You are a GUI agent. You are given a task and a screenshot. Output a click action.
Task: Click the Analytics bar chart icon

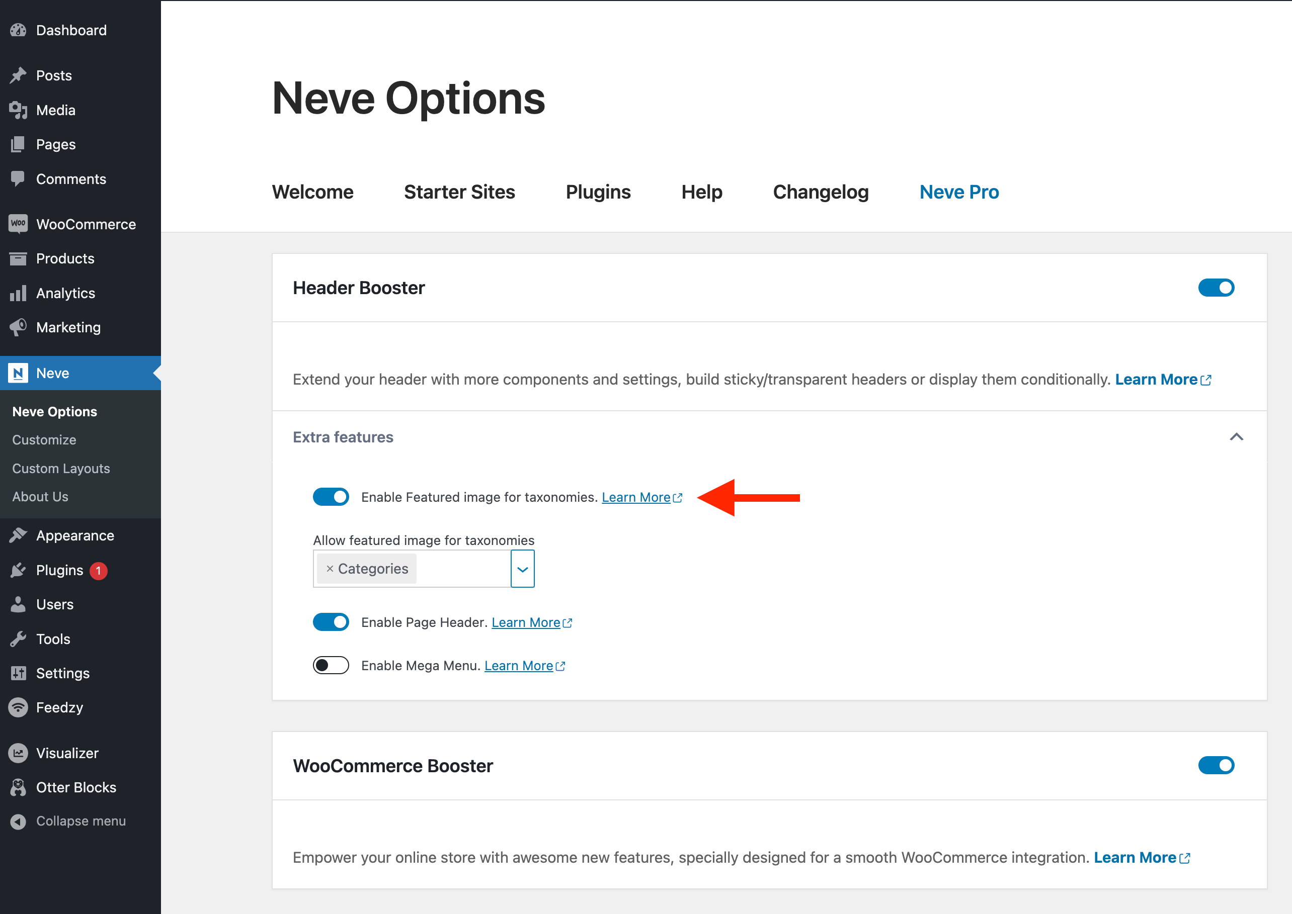point(18,293)
